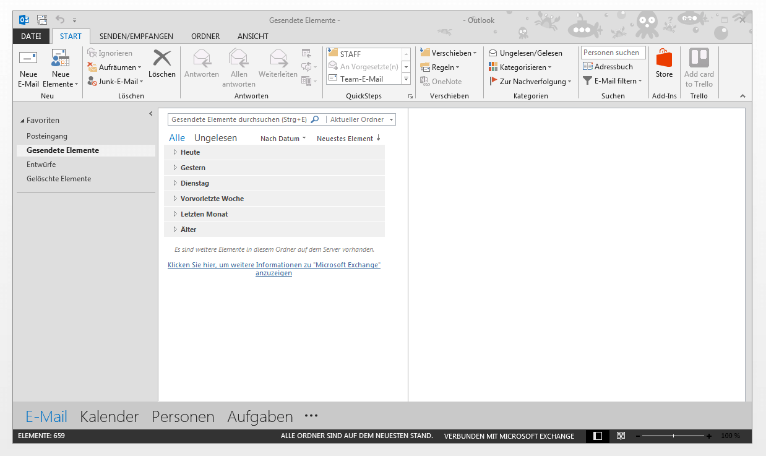Screen dimensions: 766x456
Task: Select the Normal view status bar icon
Action: pos(598,436)
